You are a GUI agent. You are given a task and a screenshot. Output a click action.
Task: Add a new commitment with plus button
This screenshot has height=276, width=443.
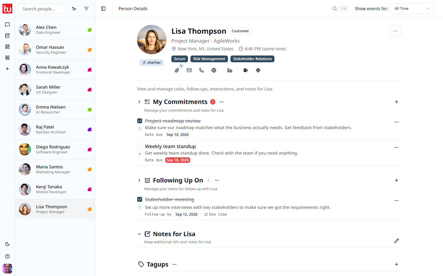pos(397,102)
